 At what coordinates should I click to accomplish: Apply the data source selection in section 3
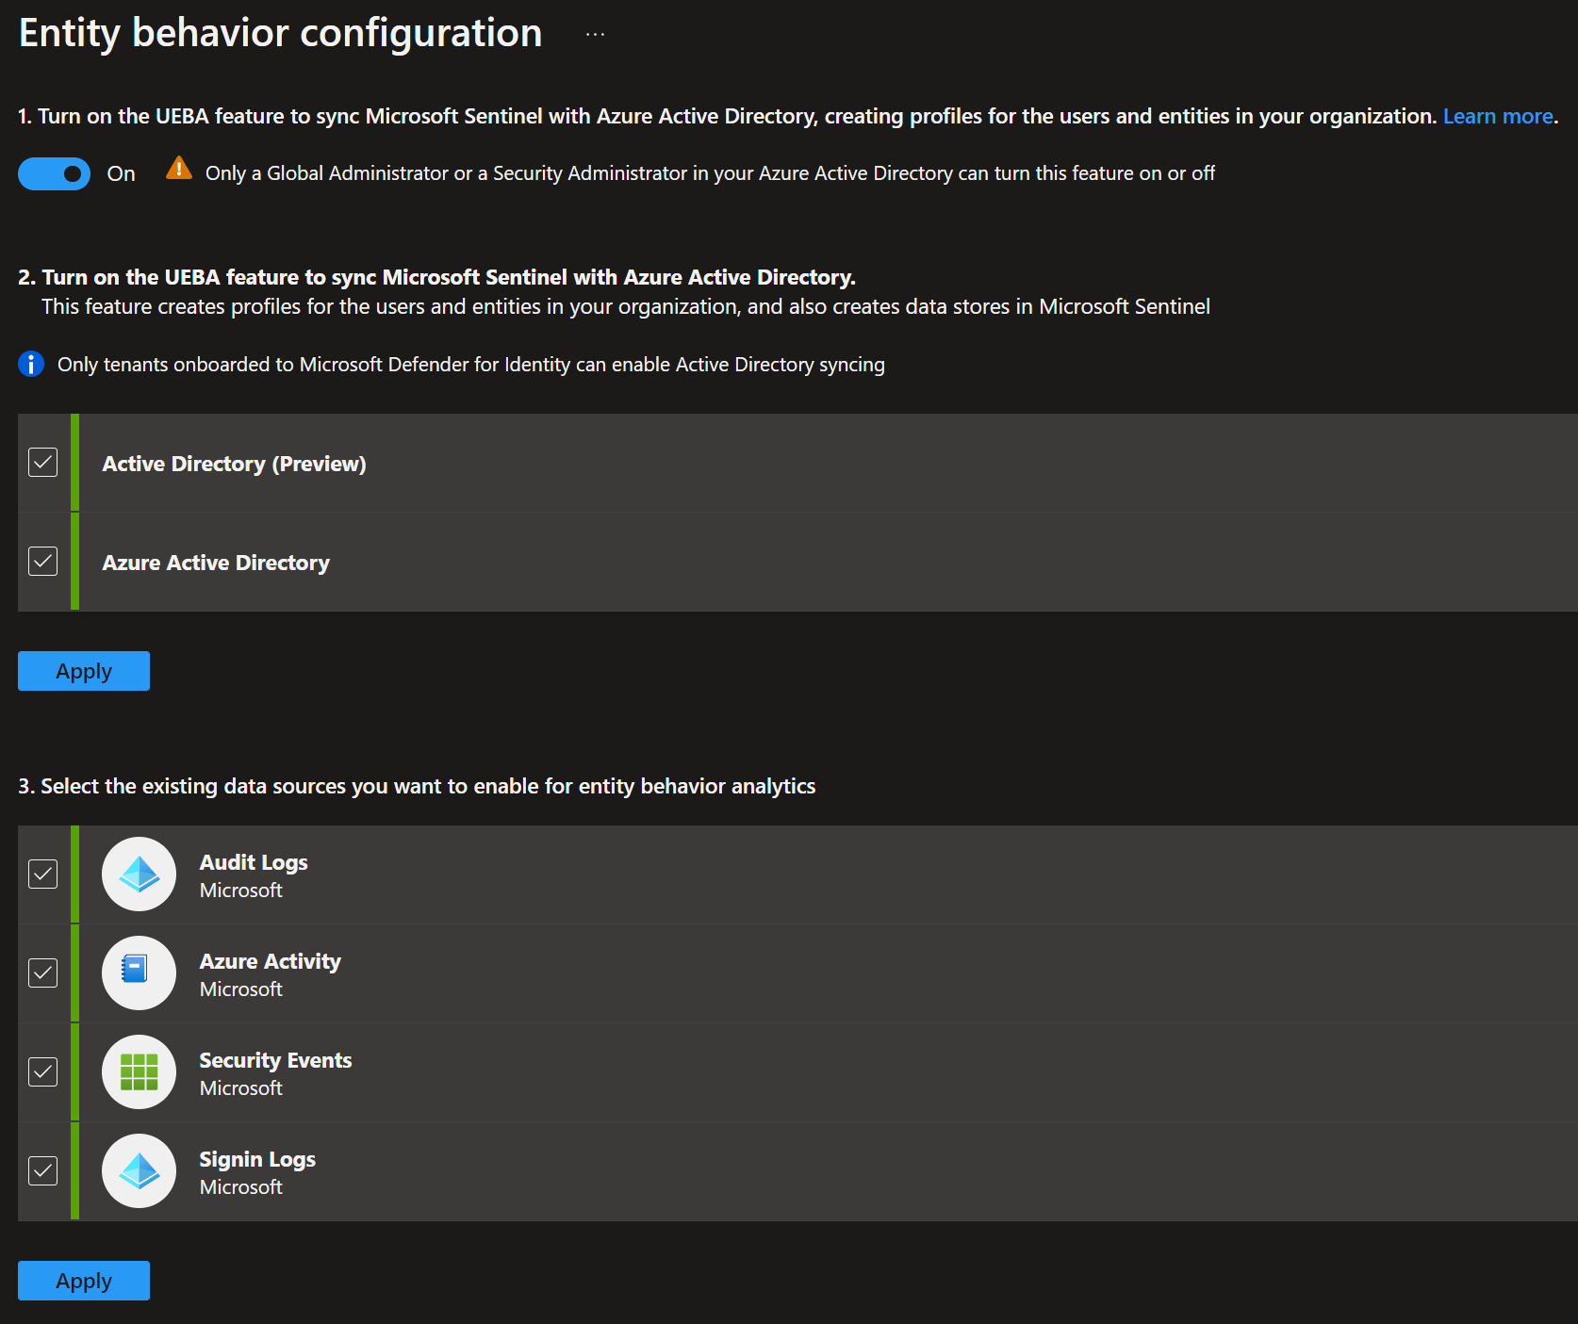[84, 1281]
